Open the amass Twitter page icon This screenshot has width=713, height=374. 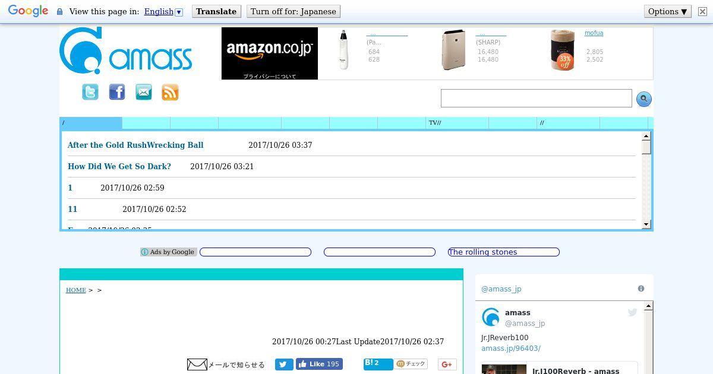[x=90, y=92]
